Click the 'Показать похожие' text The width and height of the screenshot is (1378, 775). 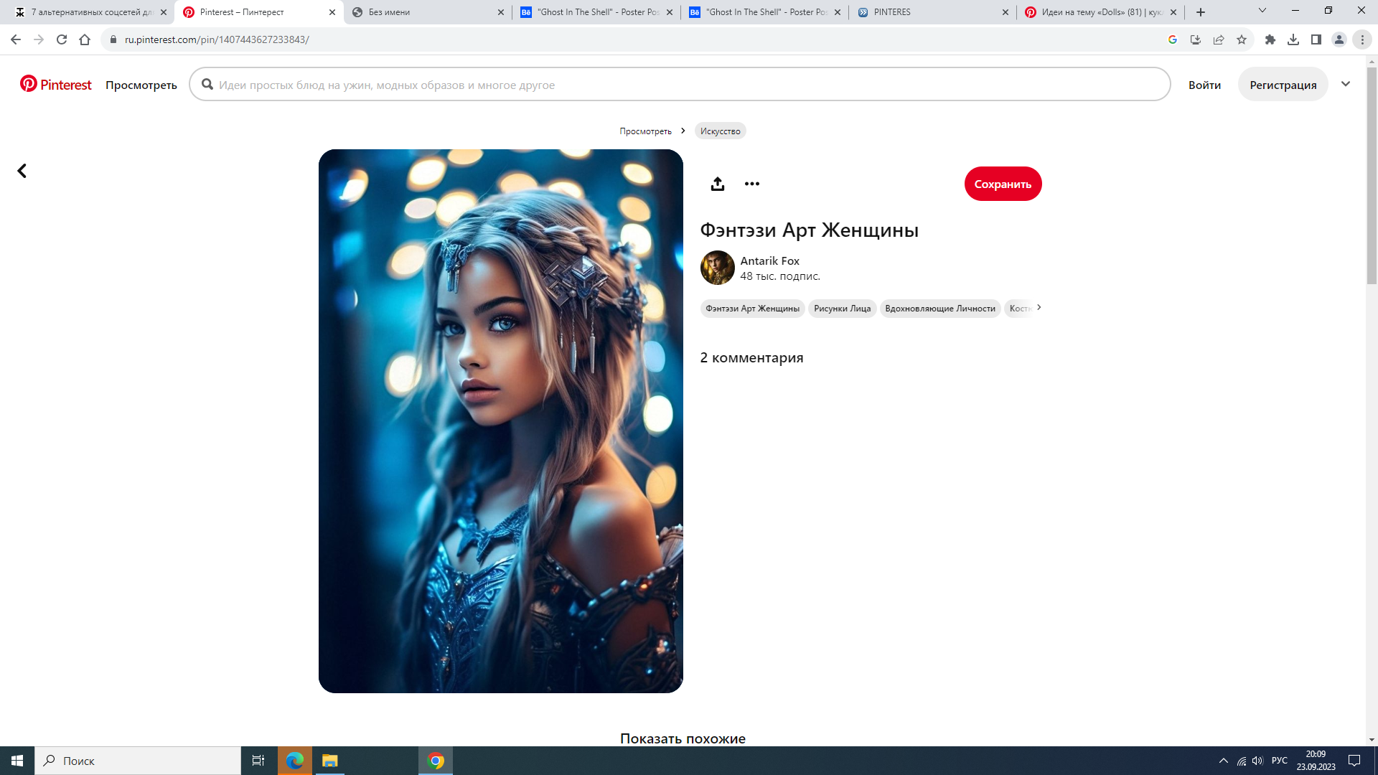(683, 738)
